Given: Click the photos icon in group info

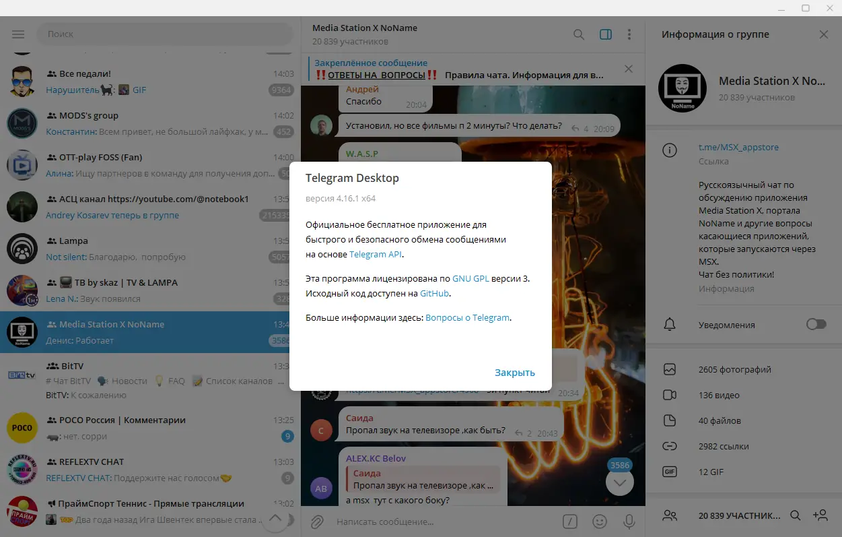Looking at the screenshot, I should point(670,369).
